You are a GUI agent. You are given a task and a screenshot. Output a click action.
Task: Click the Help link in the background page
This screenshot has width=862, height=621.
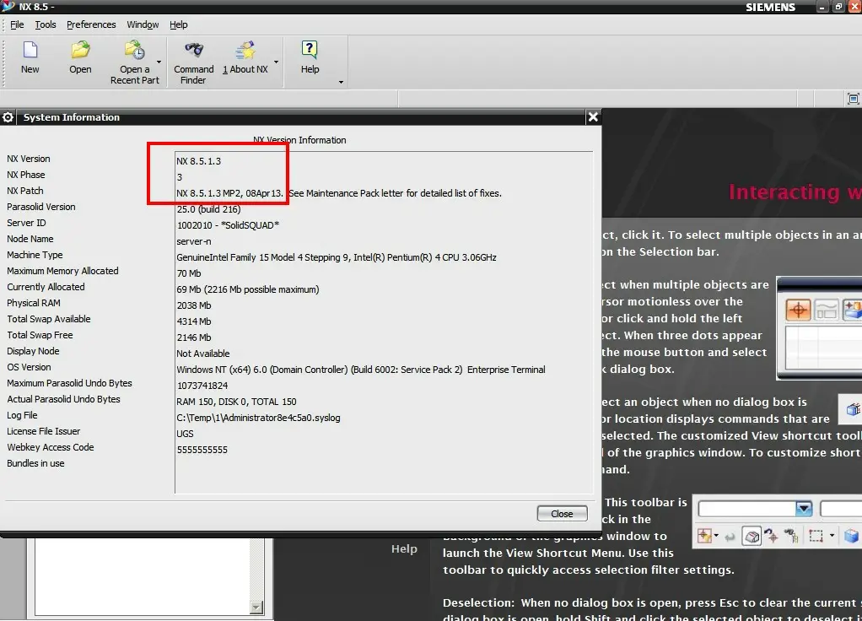404,549
